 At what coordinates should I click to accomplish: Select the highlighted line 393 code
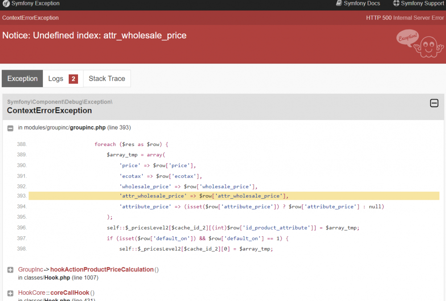pyautogui.click(x=234, y=196)
